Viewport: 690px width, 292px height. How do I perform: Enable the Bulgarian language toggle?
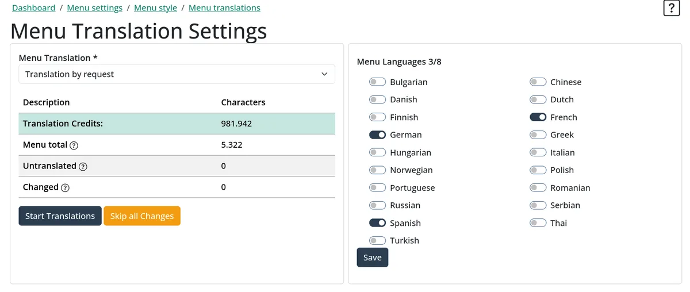point(377,82)
